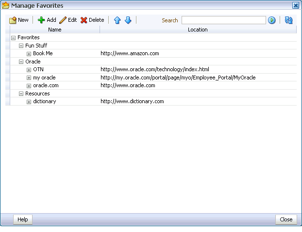Expand the dictionary entry

29,102
